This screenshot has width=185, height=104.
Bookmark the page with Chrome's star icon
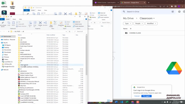[x=168, y=6]
